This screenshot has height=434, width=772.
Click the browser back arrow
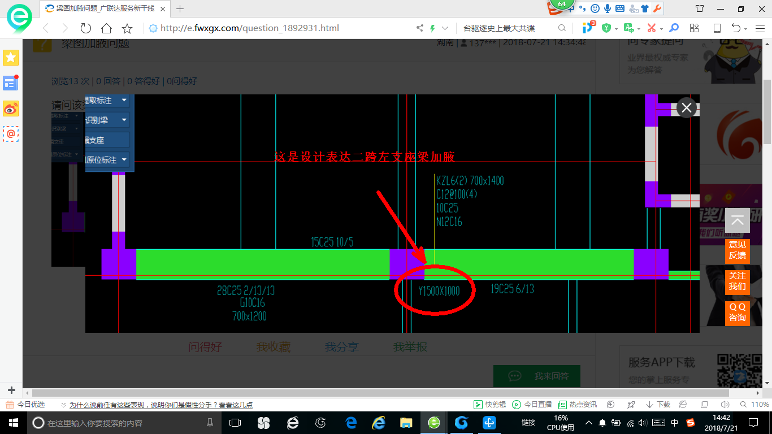46,28
